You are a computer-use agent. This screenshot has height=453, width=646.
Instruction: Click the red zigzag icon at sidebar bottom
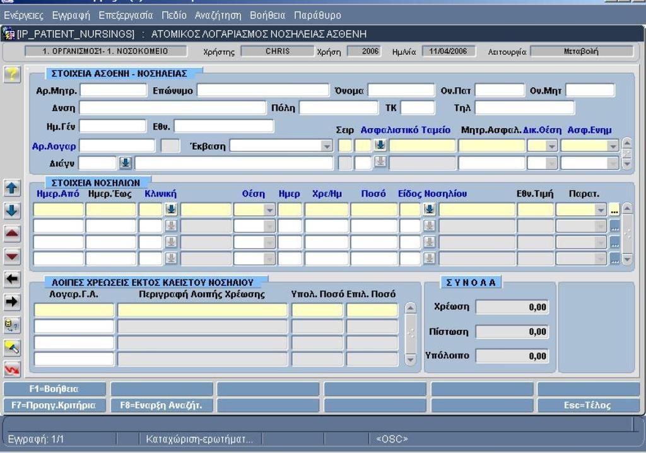pos(12,369)
